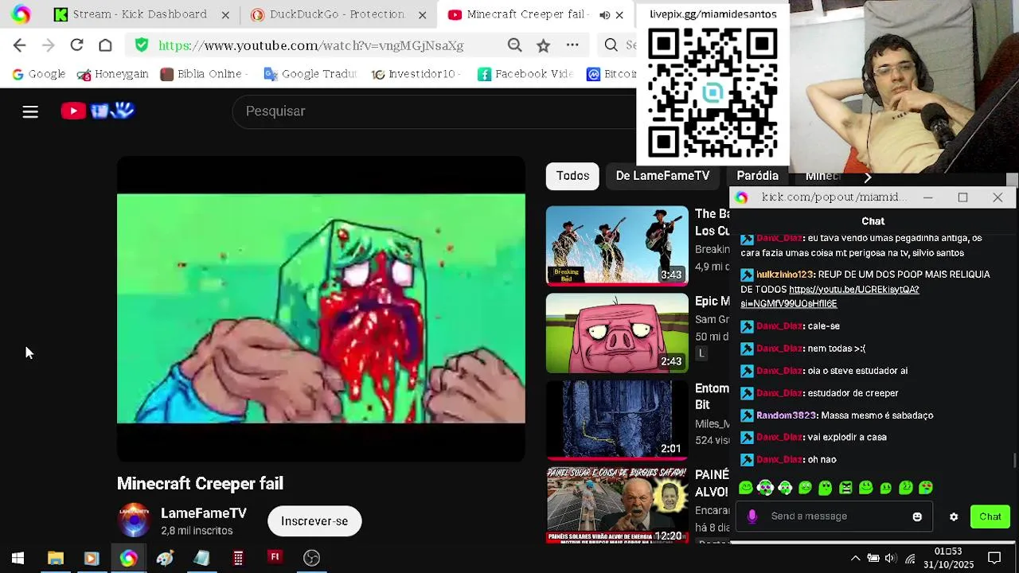This screenshot has height=573, width=1019.
Task: Open the Windows Start menu
Action: click(18, 558)
